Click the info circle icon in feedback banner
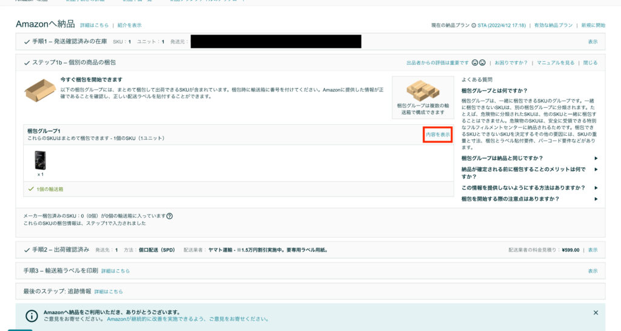Viewport: 621px width, 331px height. (x=32, y=316)
